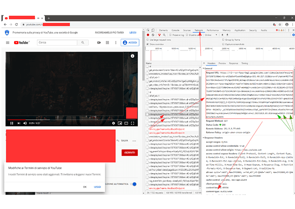The width and height of the screenshot is (295, 209).
Task: Enable Preserve log checkbox
Action: (x=170, y=35)
